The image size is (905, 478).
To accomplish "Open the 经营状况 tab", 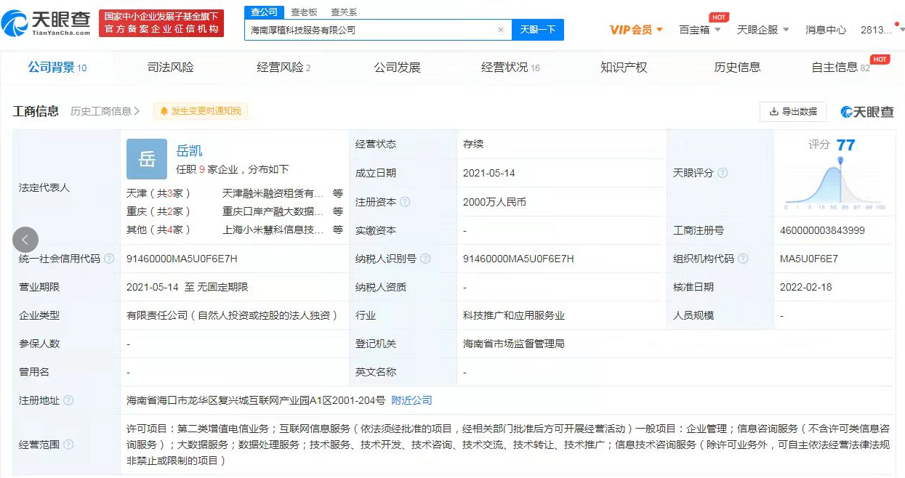I will [504, 66].
